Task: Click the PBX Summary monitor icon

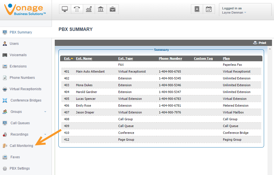Action: pos(5,32)
